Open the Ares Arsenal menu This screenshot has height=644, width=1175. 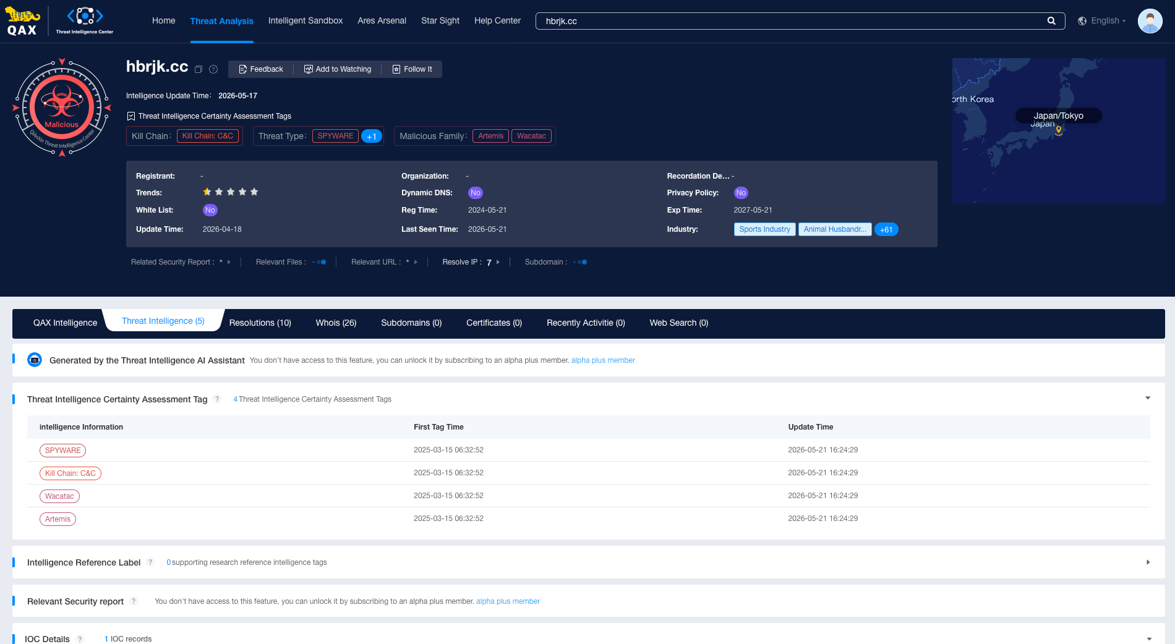[x=382, y=20]
